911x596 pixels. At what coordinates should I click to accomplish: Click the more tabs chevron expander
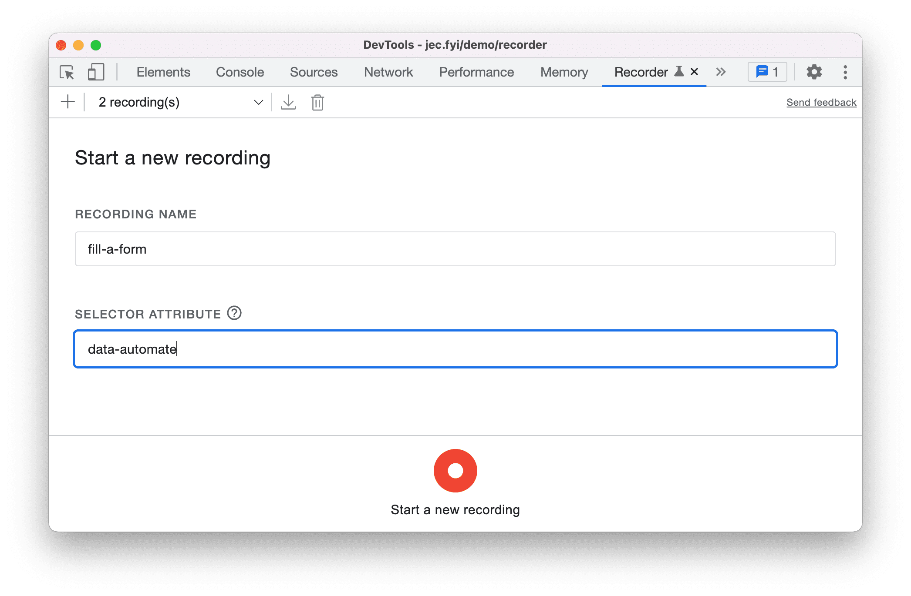tap(721, 72)
